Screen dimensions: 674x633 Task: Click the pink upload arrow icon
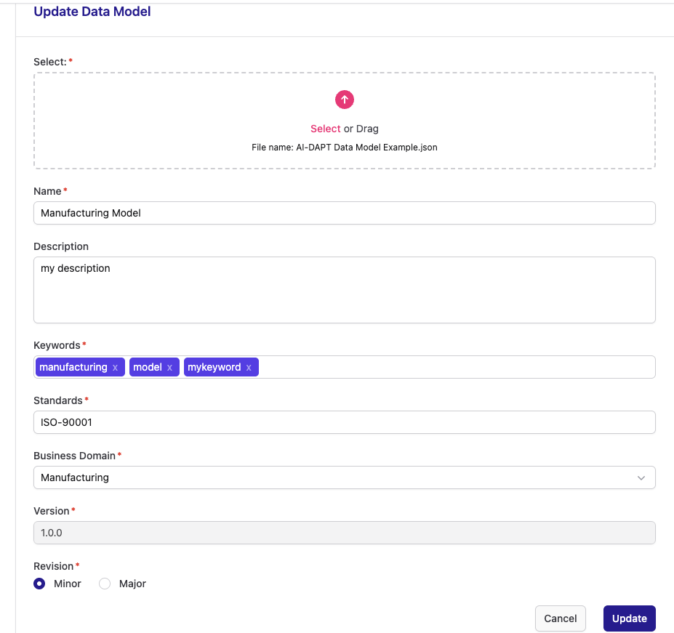click(x=345, y=100)
